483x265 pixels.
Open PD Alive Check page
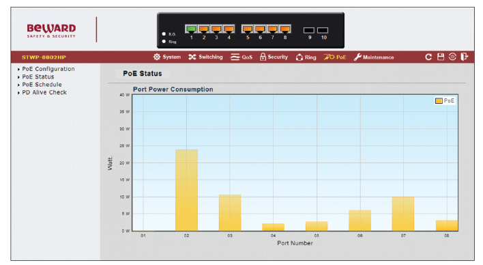point(44,92)
